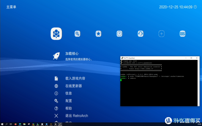
Task: Close the PuTTY window
Action: point(197,58)
